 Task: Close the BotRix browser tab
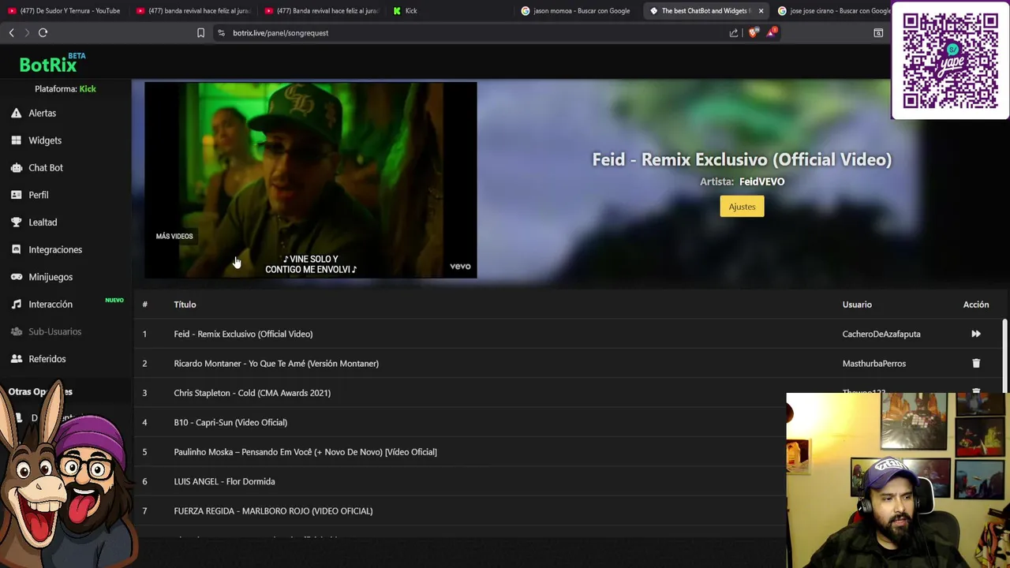761,11
